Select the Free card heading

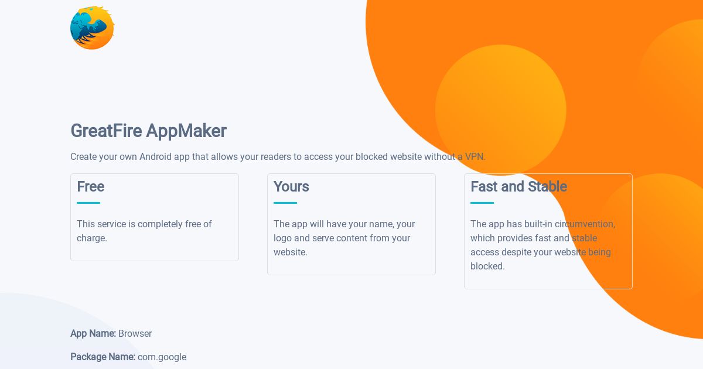pos(90,187)
